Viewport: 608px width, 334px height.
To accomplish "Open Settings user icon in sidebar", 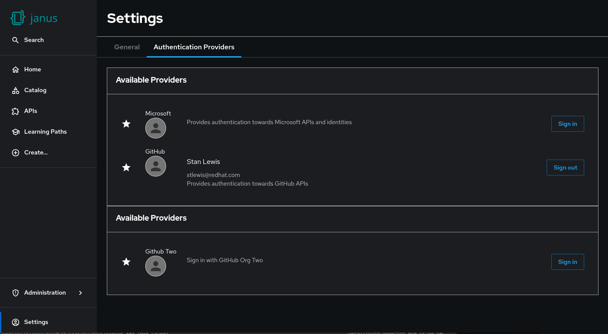I will coord(16,322).
